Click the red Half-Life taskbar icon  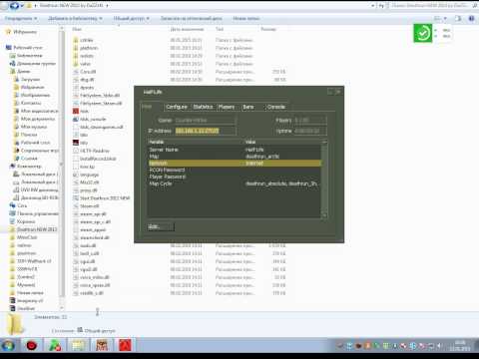[125, 346]
